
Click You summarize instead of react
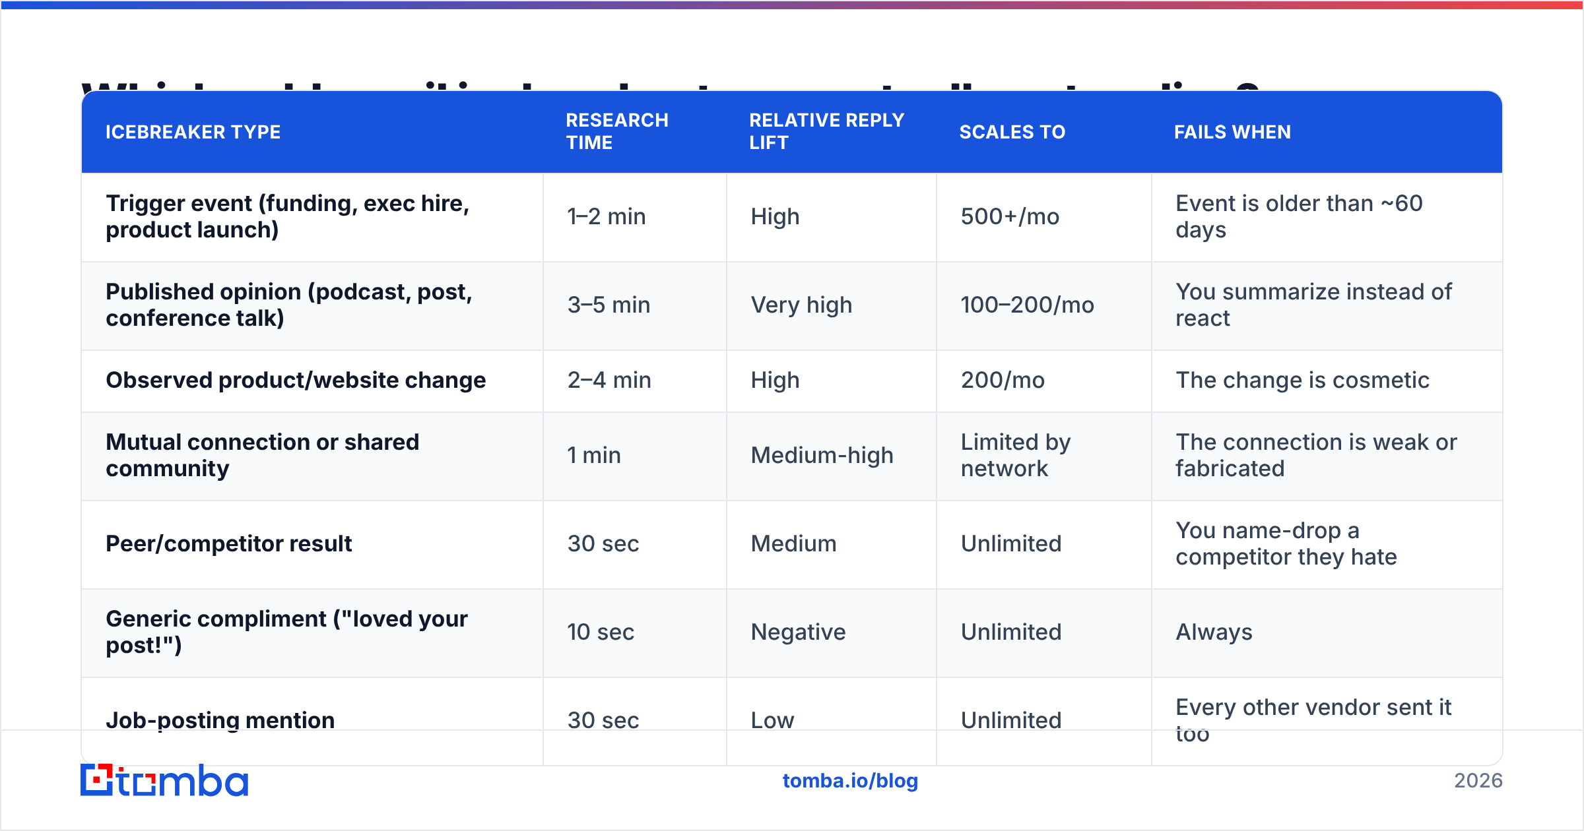(x=1313, y=305)
